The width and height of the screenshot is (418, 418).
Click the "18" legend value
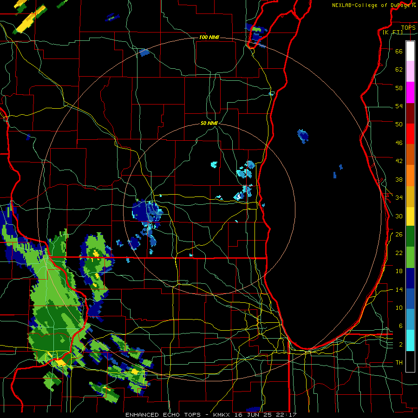coord(399,271)
